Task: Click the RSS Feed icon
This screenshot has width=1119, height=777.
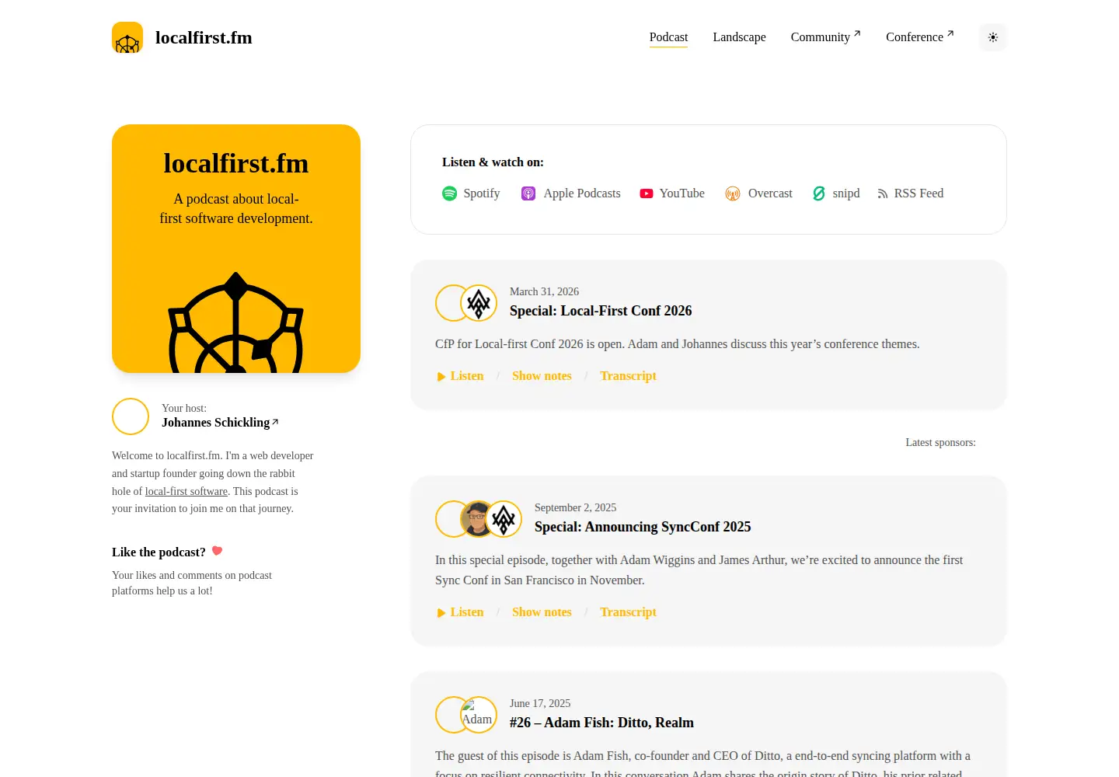Action: (883, 194)
